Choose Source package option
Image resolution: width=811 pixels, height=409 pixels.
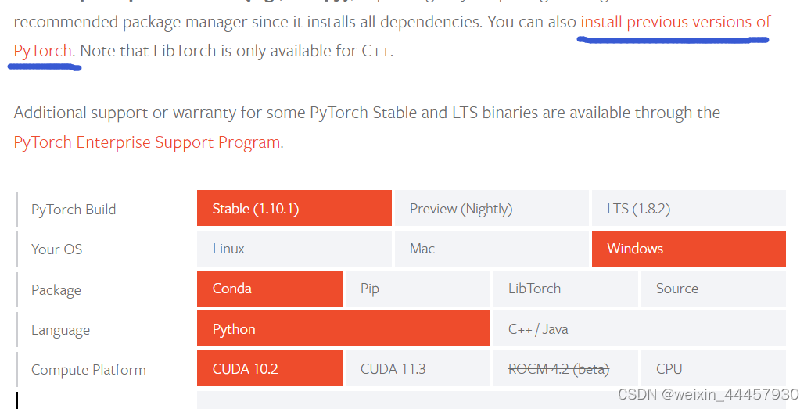click(x=713, y=289)
